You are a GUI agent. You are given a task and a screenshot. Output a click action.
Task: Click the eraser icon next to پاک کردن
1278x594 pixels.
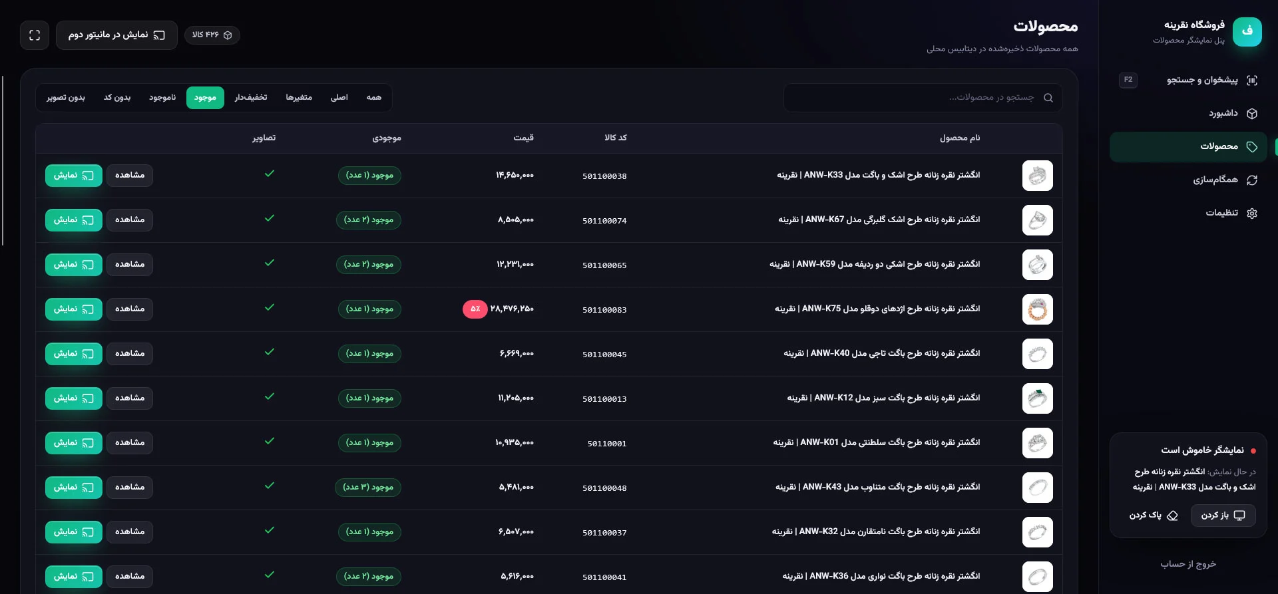point(1172,516)
